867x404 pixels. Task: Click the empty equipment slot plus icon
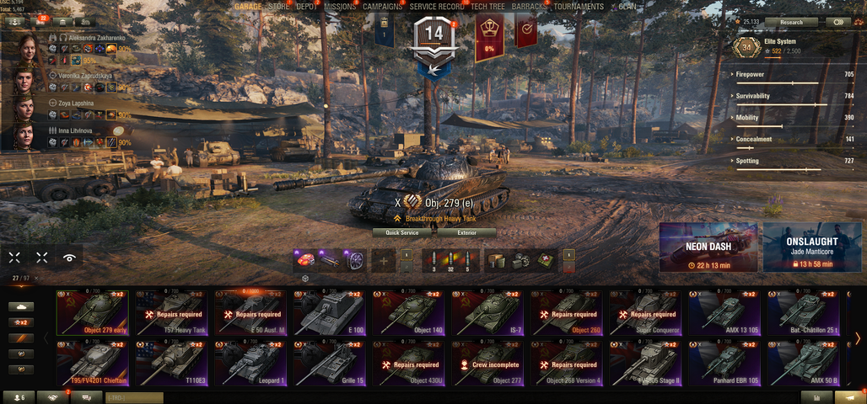point(383,261)
